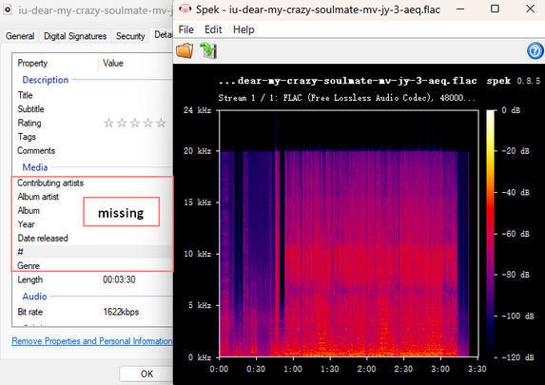
Task: Click the Spek save spectrogram icon
Action: click(208, 50)
